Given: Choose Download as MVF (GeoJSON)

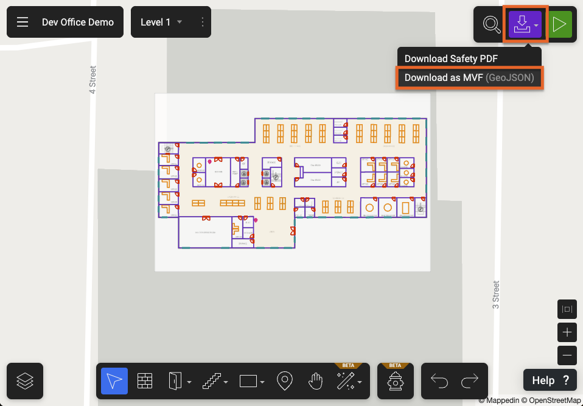Looking at the screenshot, I should point(469,78).
